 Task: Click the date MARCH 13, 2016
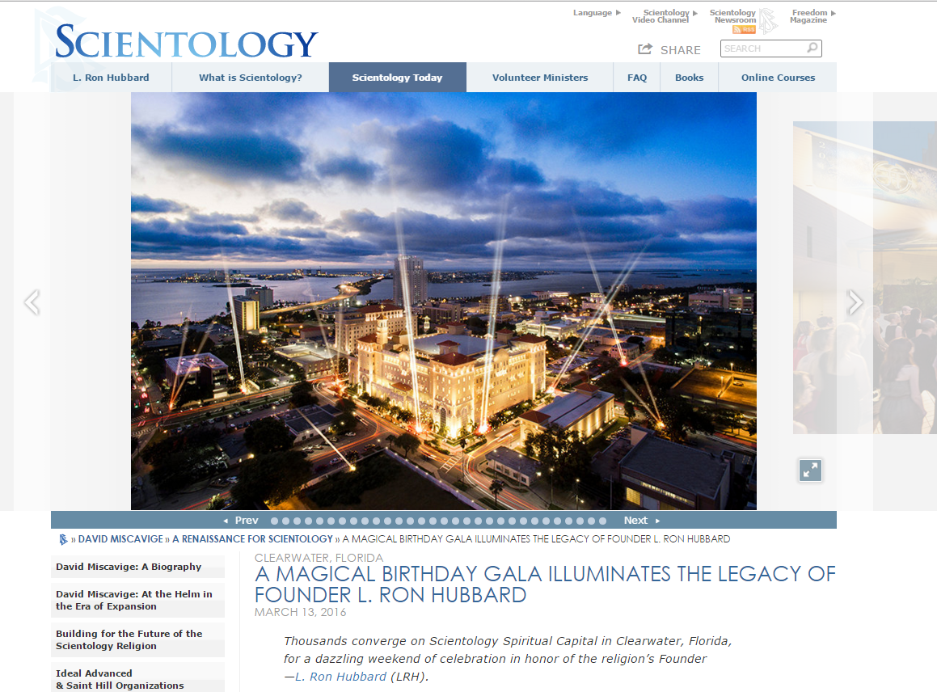[301, 612]
